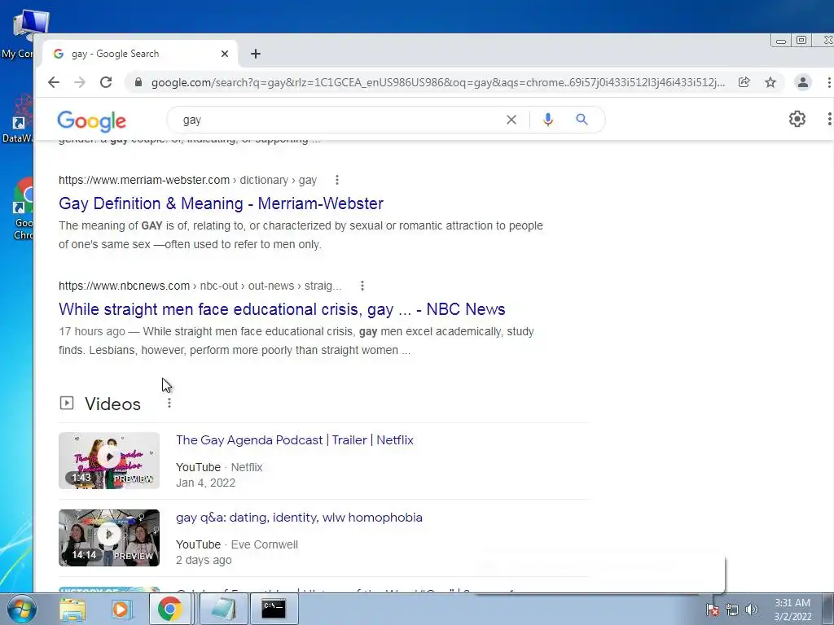The image size is (834, 625).
Task: Open options for the NBC News result
Action: (x=362, y=286)
